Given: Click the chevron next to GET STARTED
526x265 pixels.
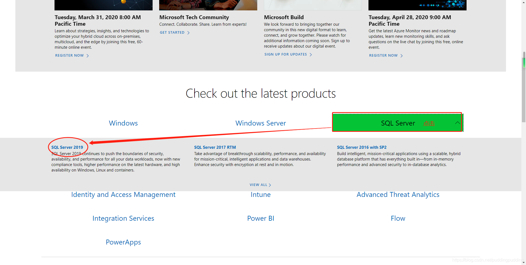Looking at the screenshot, I should [188, 33].
